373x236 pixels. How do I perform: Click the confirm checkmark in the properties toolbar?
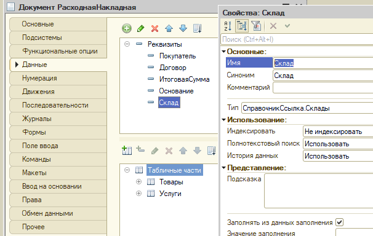tap(287, 25)
